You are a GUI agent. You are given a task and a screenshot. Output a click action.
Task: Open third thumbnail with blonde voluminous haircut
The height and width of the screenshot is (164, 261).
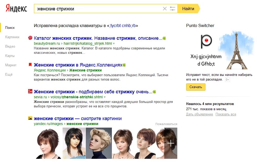coord(99,143)
